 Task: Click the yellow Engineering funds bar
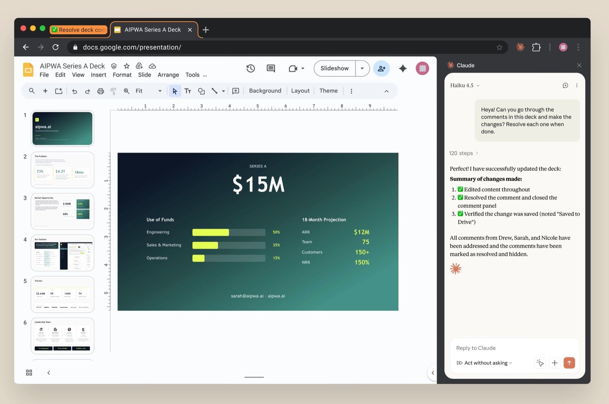210,232
